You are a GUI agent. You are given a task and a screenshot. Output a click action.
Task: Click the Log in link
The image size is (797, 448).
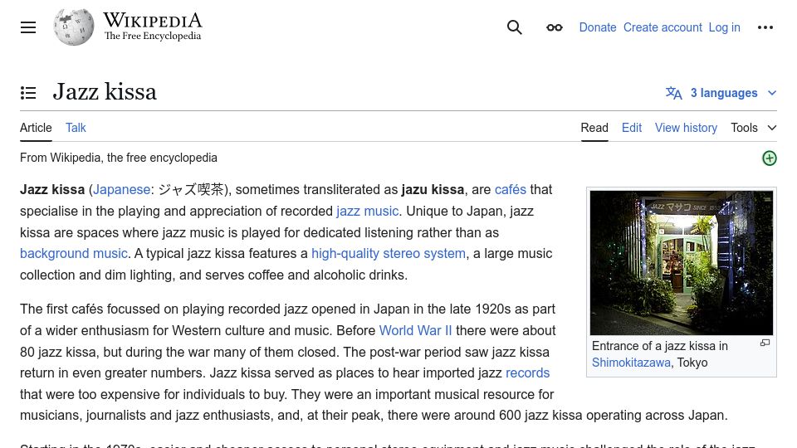(x=724, y=27)
